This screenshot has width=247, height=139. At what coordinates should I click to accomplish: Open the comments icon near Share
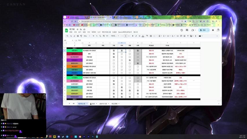[187, 30]
